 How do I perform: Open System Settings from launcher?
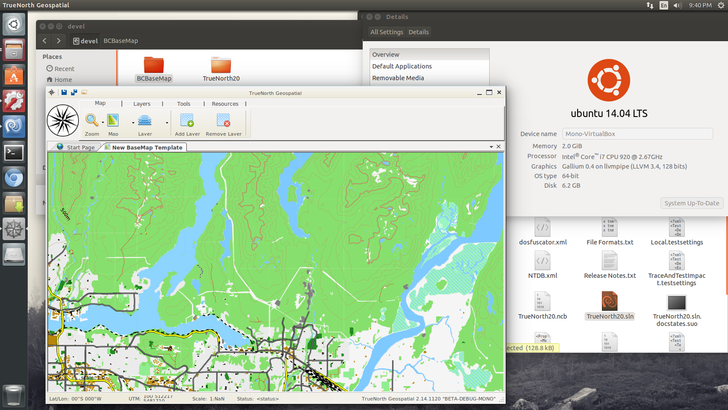point(14,101)
